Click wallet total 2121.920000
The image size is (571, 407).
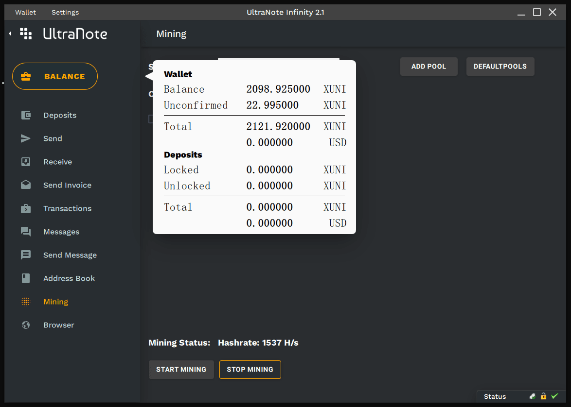[x=278, y=127]
